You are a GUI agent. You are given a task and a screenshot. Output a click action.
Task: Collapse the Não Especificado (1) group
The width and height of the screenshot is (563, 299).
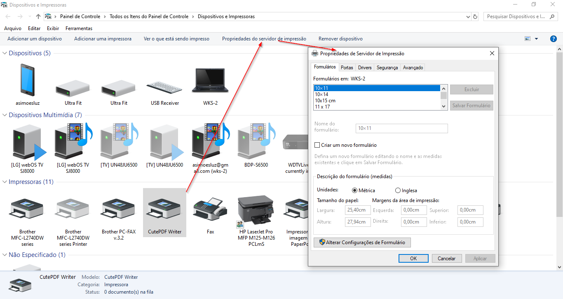[5, 255]
